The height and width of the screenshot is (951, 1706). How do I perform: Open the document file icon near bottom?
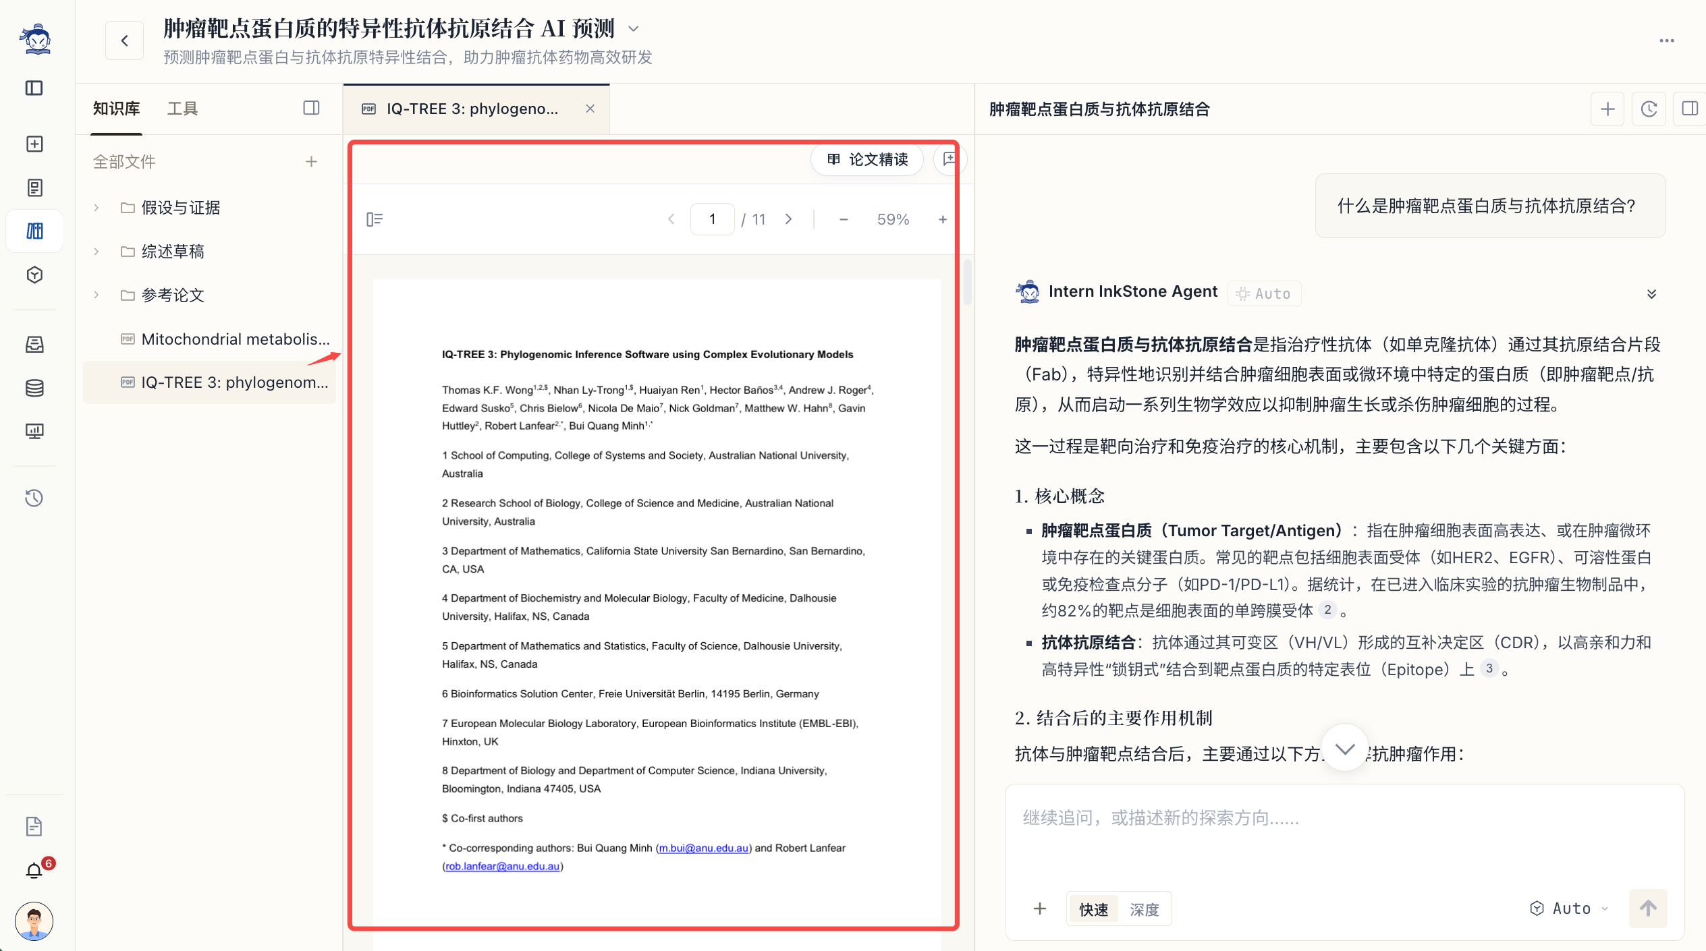[x=34, y=826]
